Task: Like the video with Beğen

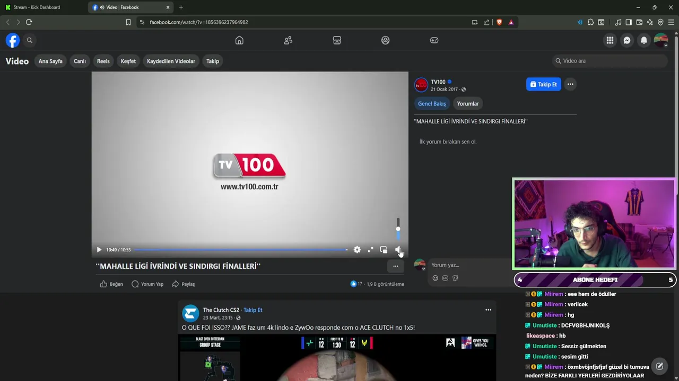Action: [x=111, y=284]
